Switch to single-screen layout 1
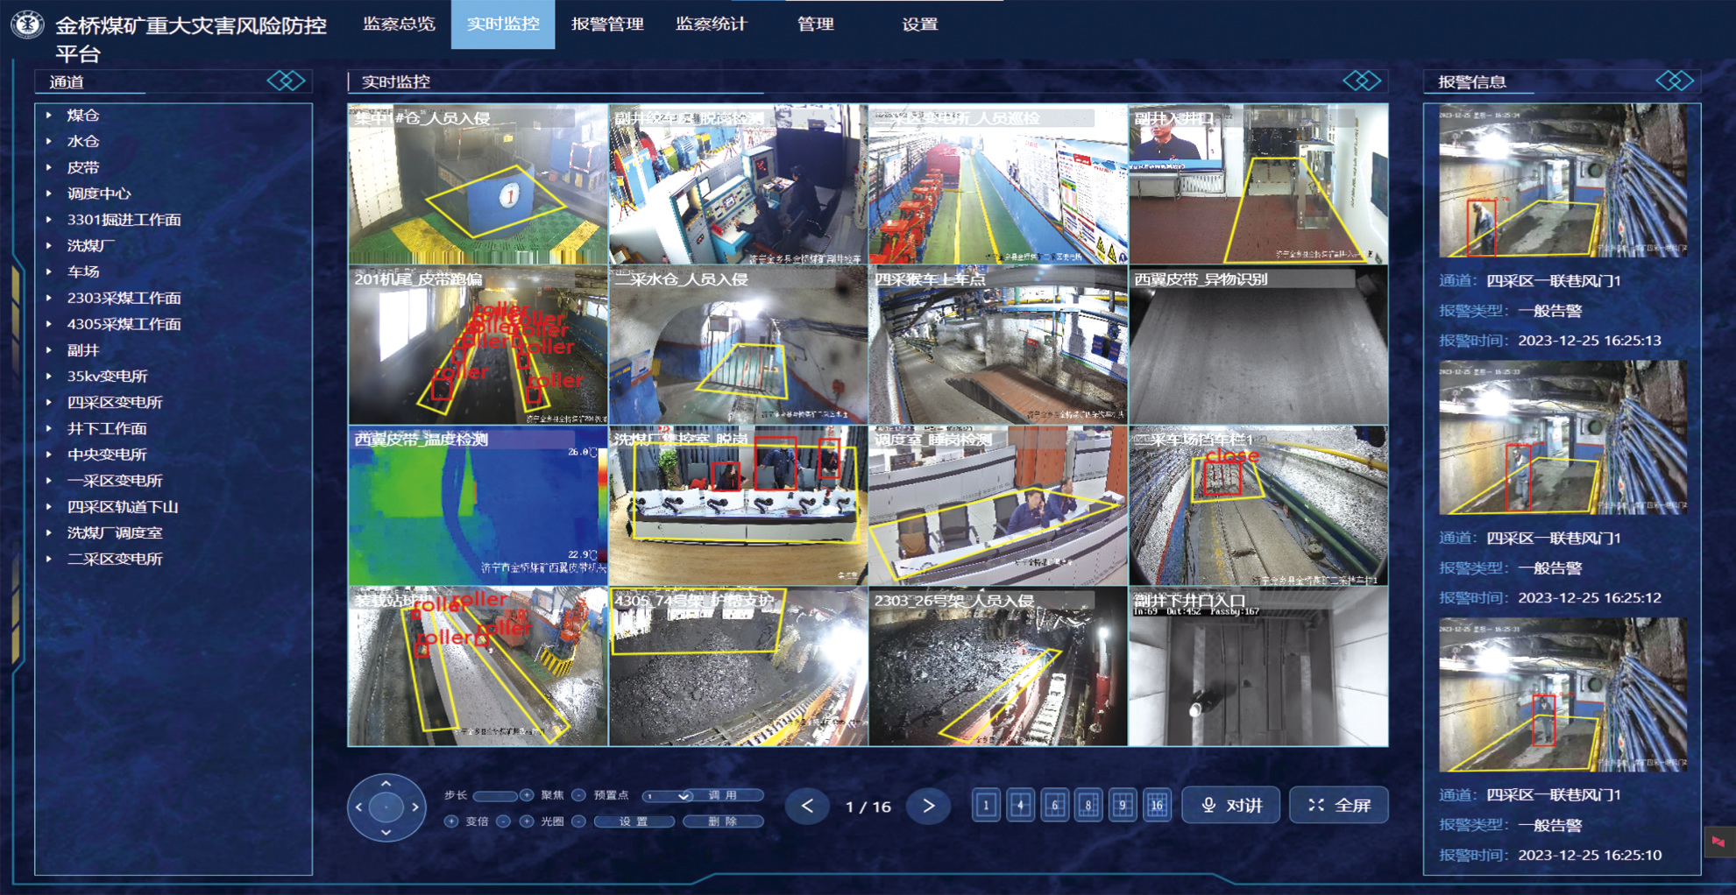The image size is (1736, 895). (x=986, y=805)
